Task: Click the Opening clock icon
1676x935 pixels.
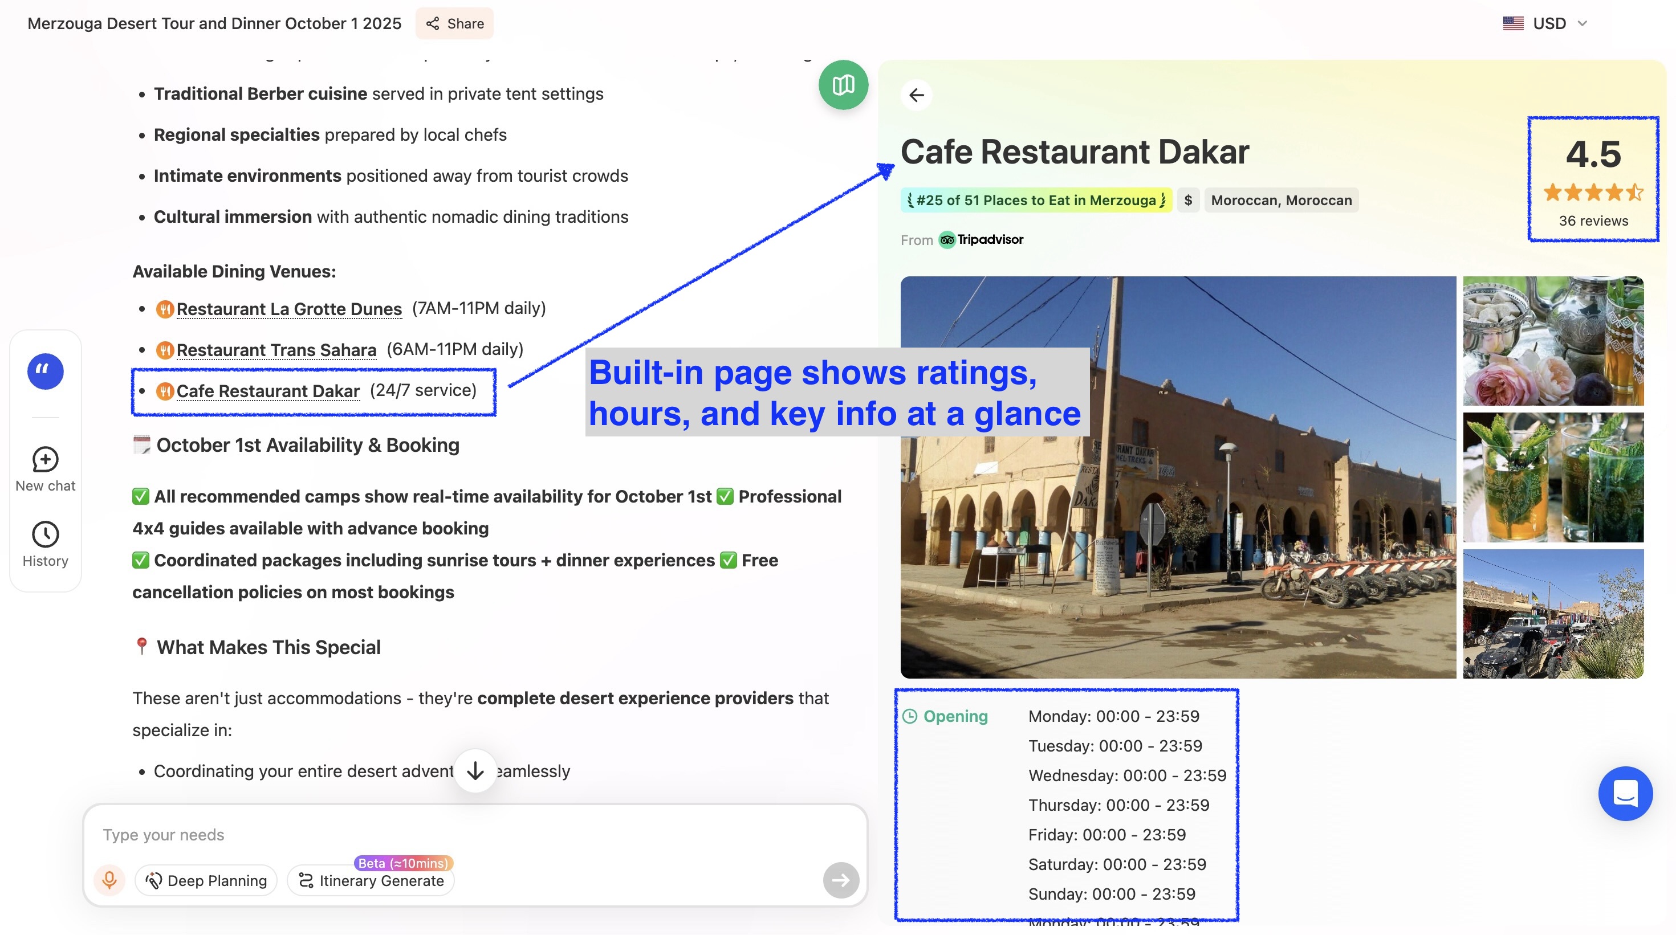Action: coord(910,716)
